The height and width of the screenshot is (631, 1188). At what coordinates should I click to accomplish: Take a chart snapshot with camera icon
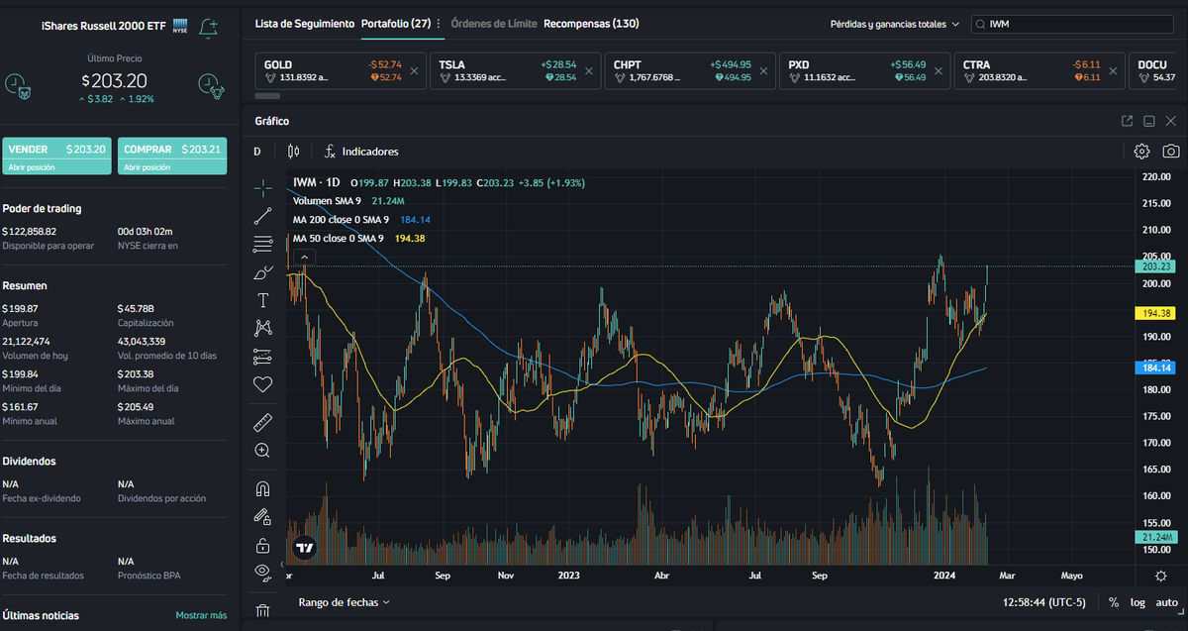[x=1171, y=152]
